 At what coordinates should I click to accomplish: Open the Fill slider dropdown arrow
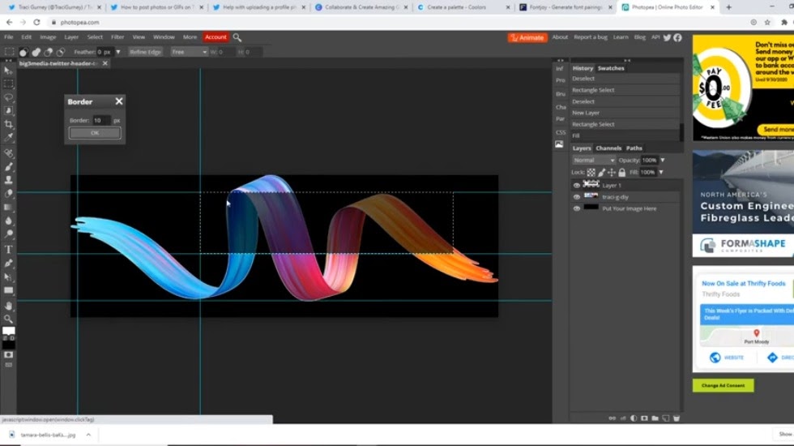[x=661, y=172]
